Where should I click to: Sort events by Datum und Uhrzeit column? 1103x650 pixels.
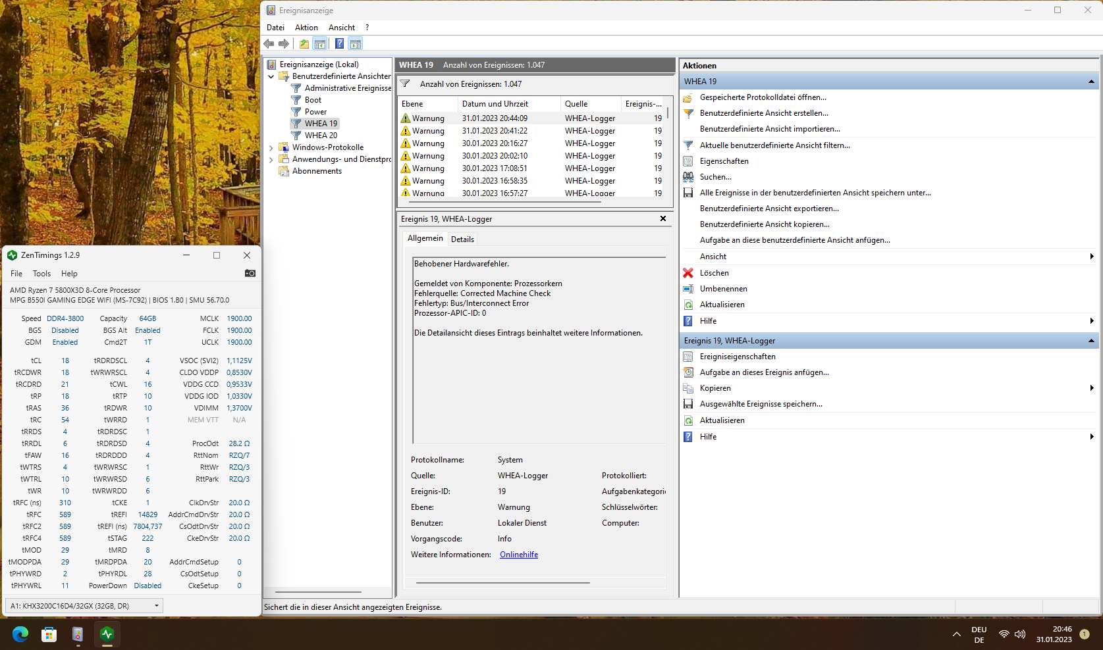click(509, 104)
